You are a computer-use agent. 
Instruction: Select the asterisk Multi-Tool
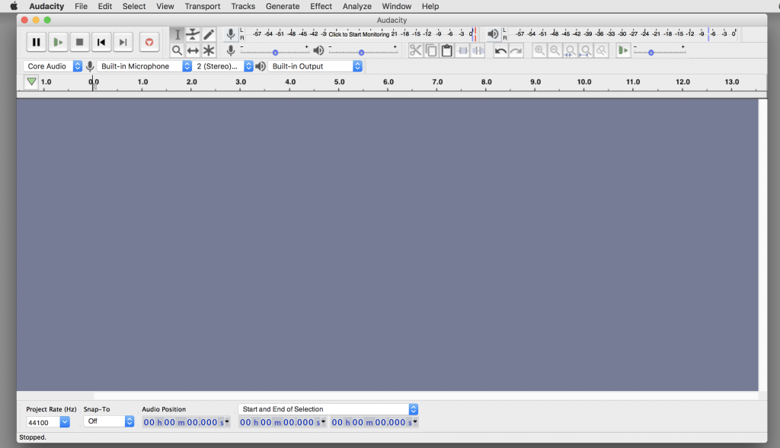click(209, 50)
